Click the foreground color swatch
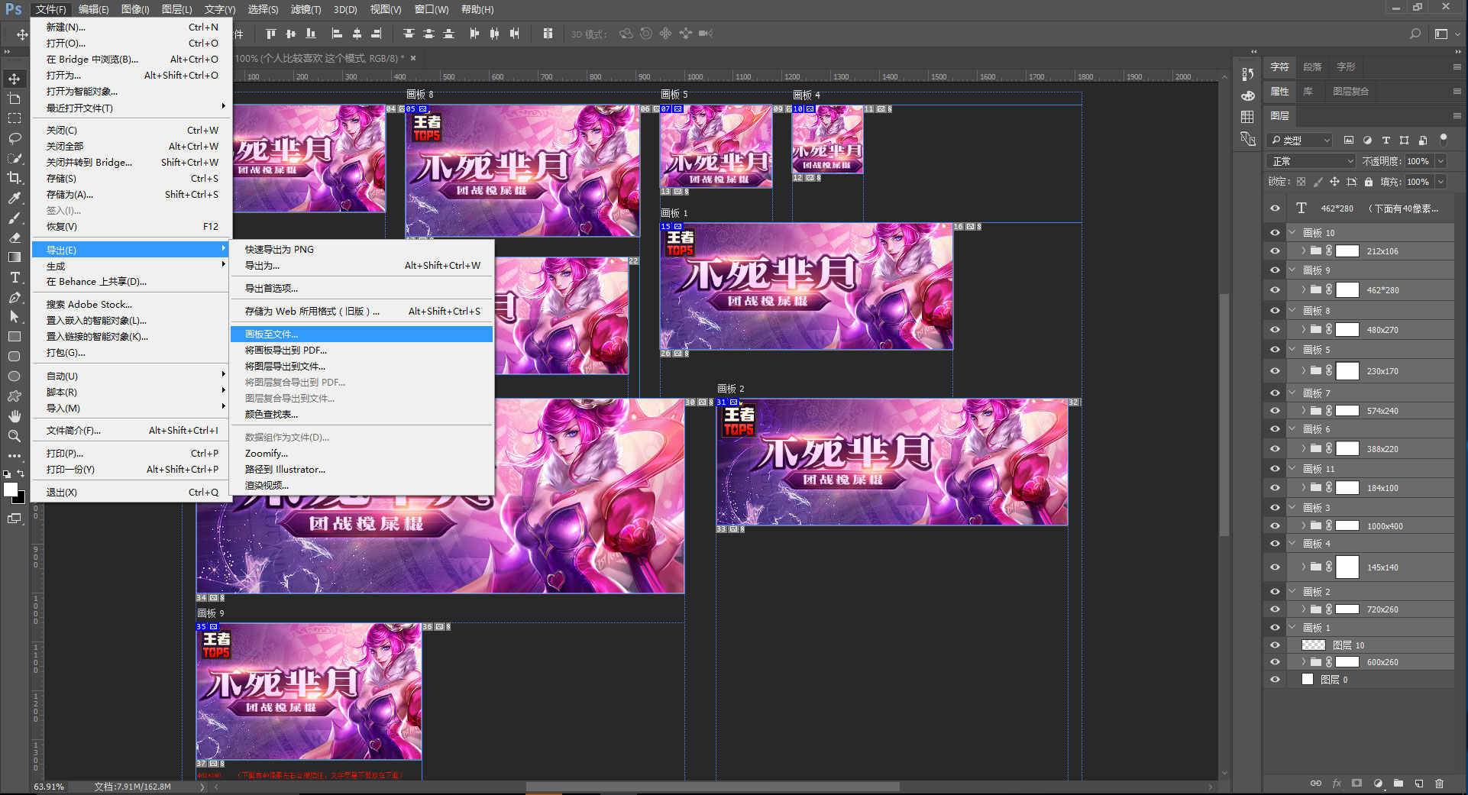This screenshot has height=795, width=1468. click(x=10, y=490)
